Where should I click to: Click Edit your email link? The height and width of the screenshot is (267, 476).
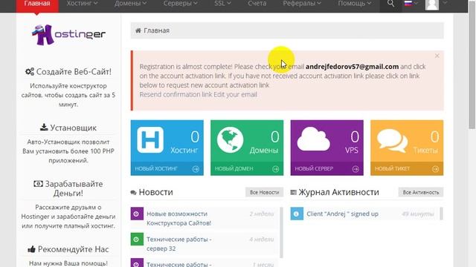(x=235, y=94)
